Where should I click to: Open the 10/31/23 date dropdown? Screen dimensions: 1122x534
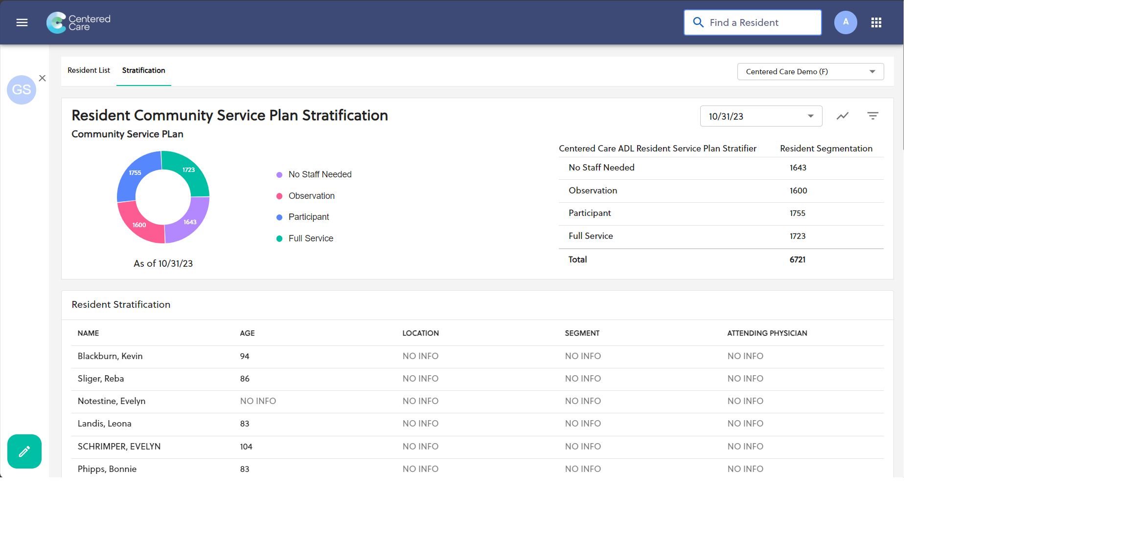(x=761, y=116)
